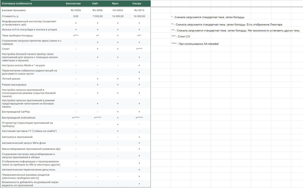Select the "Настройка боковой панели" feature cell
This screenshot has height=188, width=303.
point(30,57)
